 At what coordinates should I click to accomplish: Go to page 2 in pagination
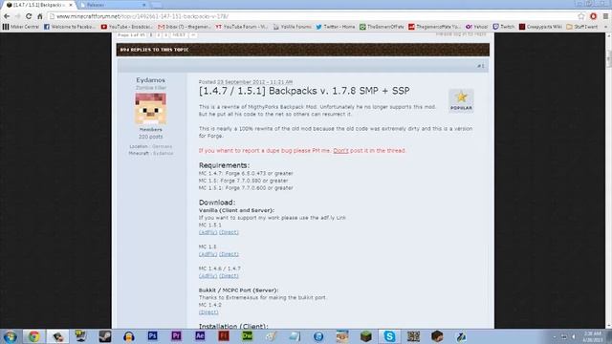click(x=159, y=34)
